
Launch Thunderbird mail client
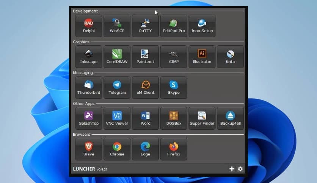[89, 88]
